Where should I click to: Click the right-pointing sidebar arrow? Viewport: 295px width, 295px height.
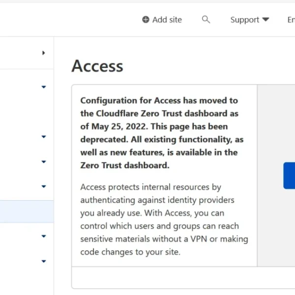pos(44,53)
